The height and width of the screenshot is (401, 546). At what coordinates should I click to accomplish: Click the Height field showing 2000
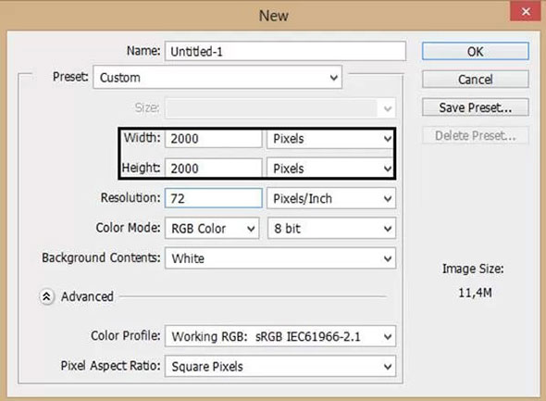point(213,169)
